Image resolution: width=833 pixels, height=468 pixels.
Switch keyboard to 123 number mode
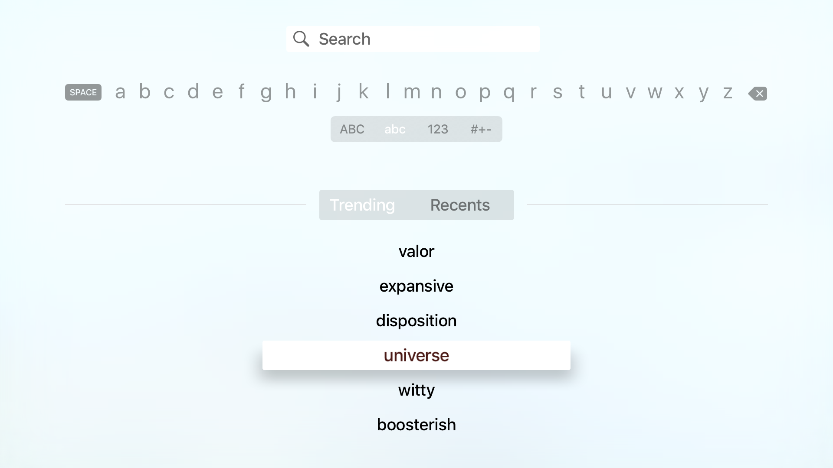(x=438, y=129)
